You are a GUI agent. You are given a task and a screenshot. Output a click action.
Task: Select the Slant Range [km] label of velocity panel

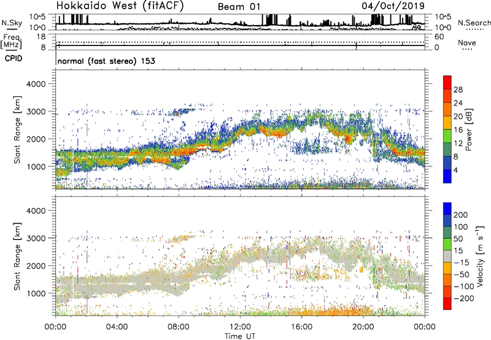pyautogui.click(x=17, y=257)
